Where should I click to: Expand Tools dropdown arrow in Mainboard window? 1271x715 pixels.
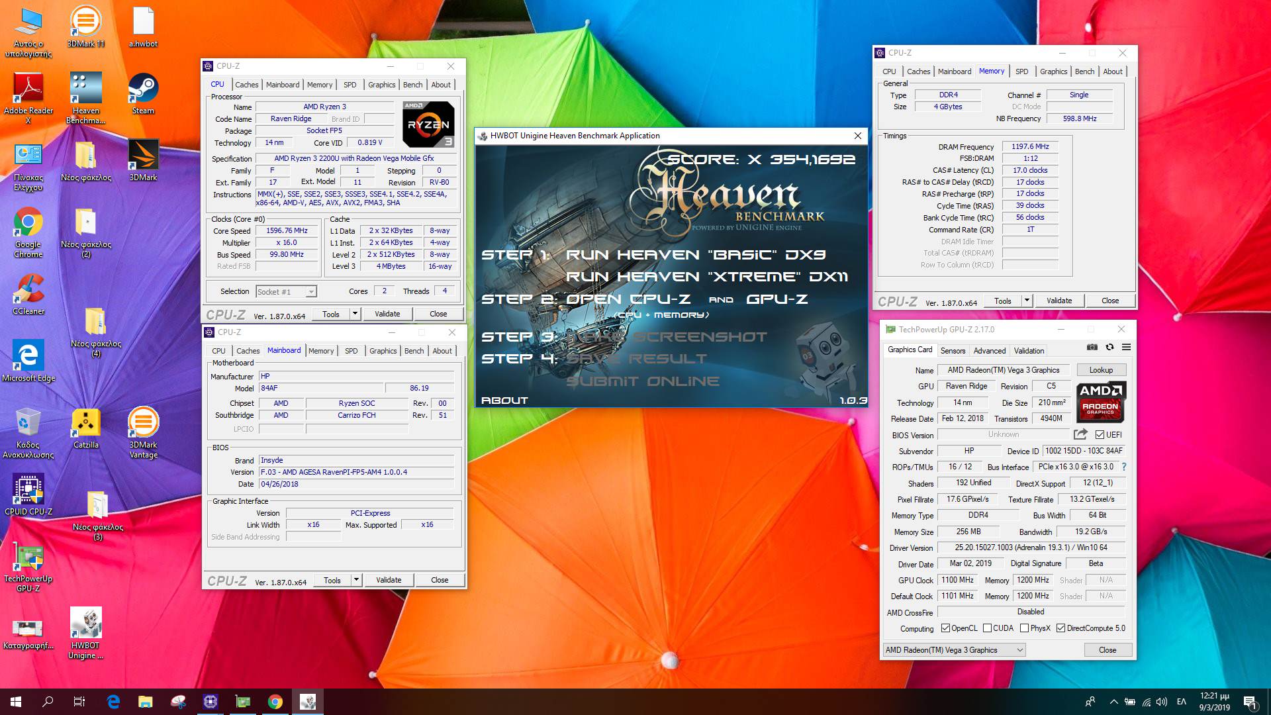tap(356, 580)
